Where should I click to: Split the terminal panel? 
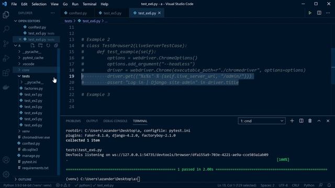pyautogui.click(x=301, y=121)
